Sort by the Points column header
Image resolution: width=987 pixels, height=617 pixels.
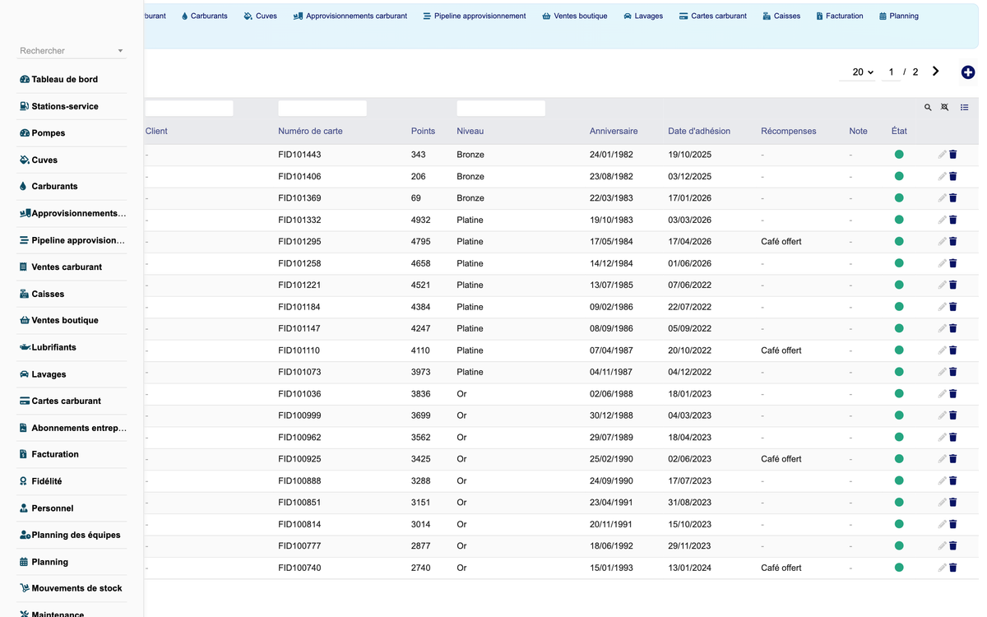423,131
